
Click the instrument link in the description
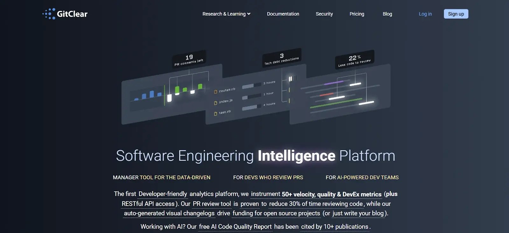266,194
